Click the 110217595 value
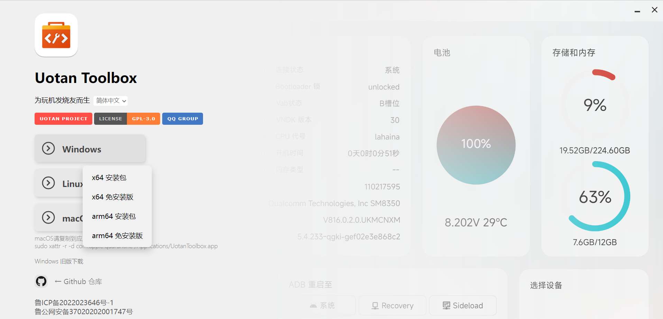663x319 pixels. (x=382, y=187)
